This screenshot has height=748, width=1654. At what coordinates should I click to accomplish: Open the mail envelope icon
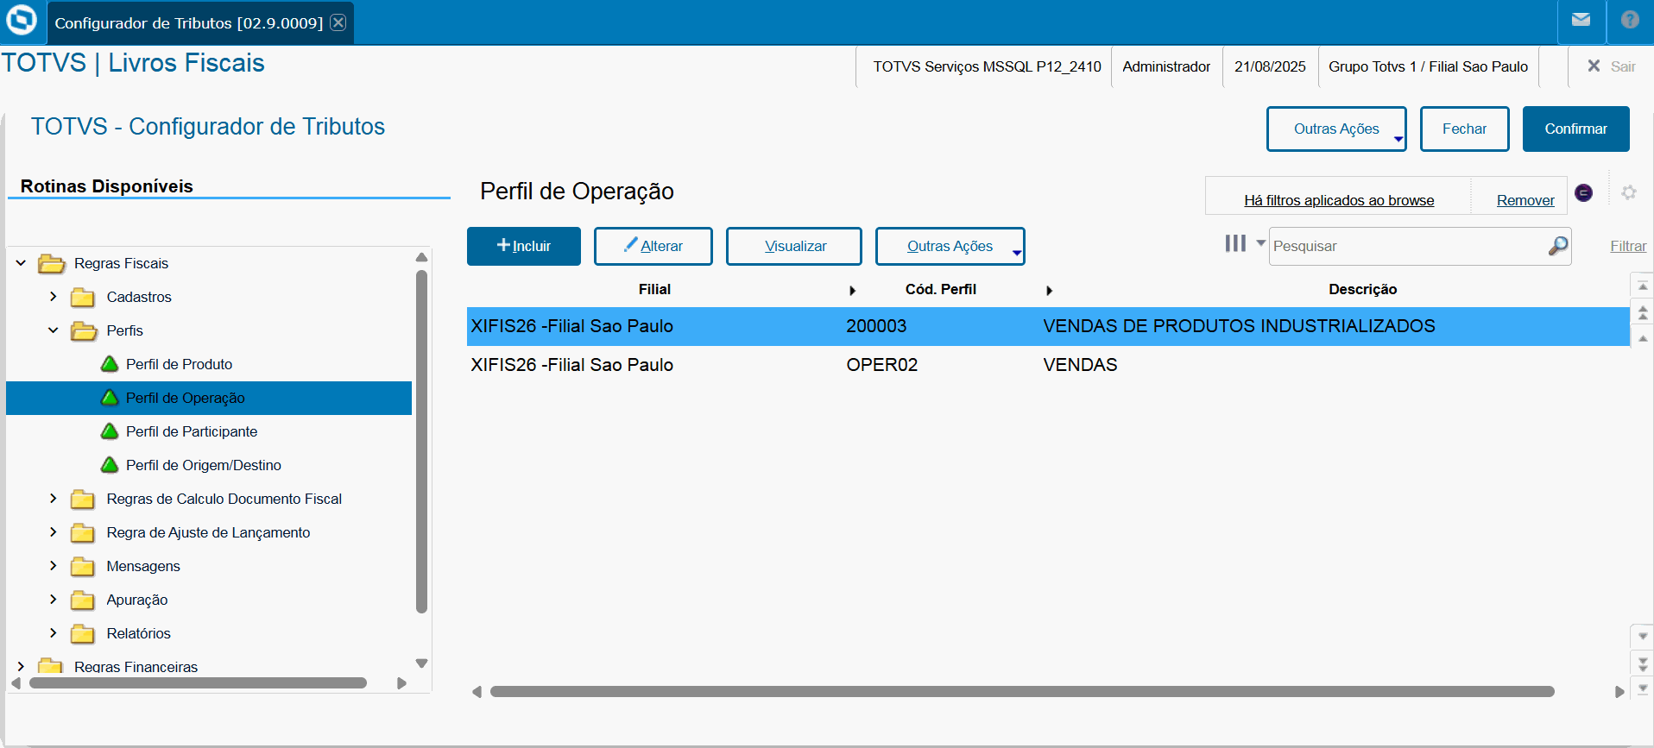click(x=1581, y=20)
